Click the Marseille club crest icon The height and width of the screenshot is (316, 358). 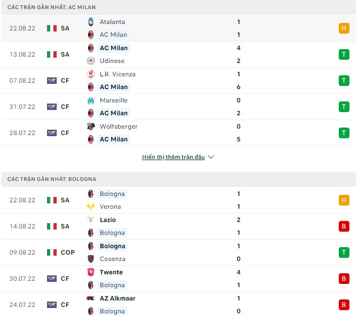click(91, 100)
